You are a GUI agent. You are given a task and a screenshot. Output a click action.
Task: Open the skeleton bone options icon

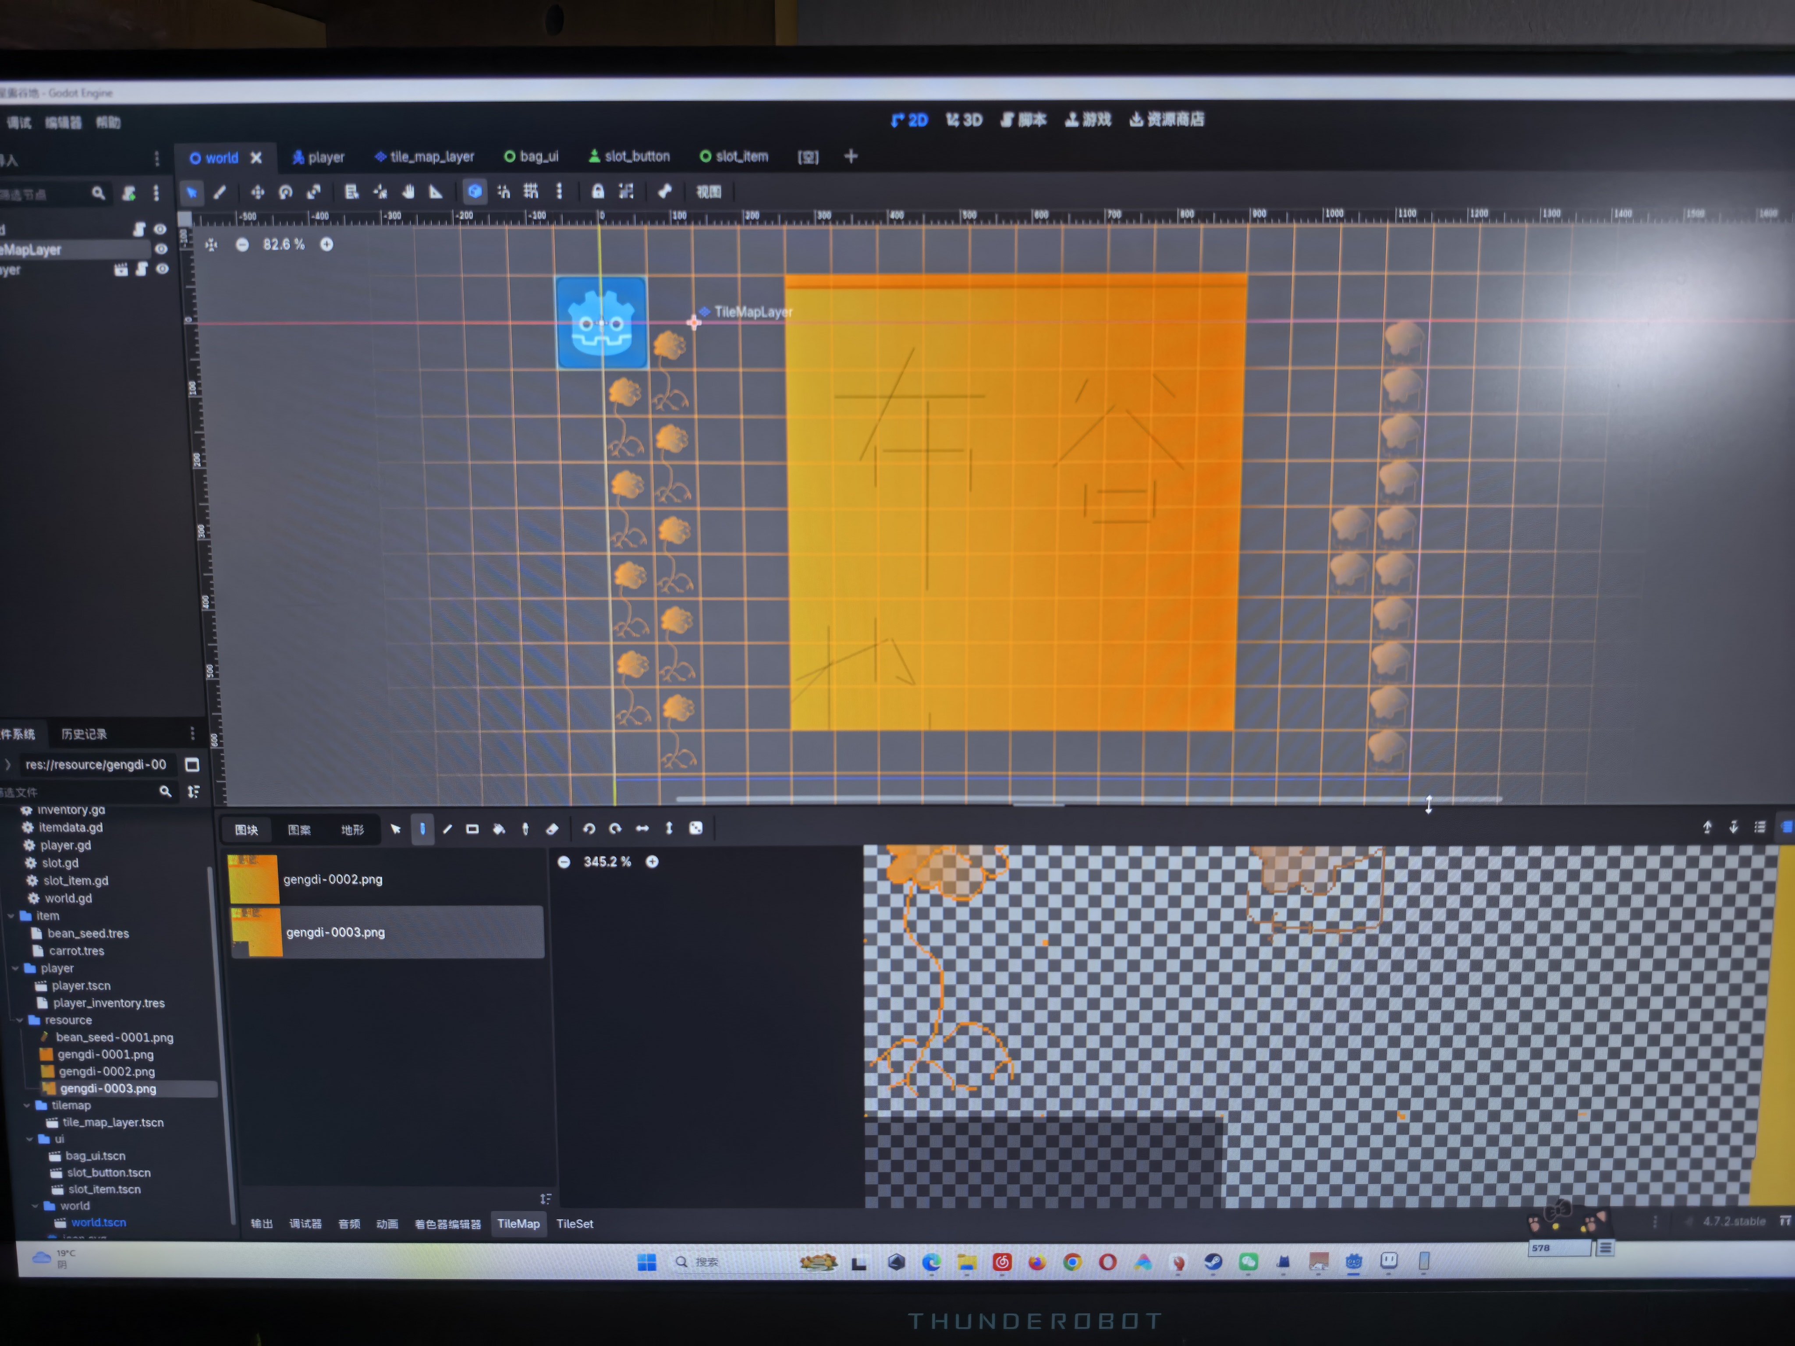[x=665, y=191]
